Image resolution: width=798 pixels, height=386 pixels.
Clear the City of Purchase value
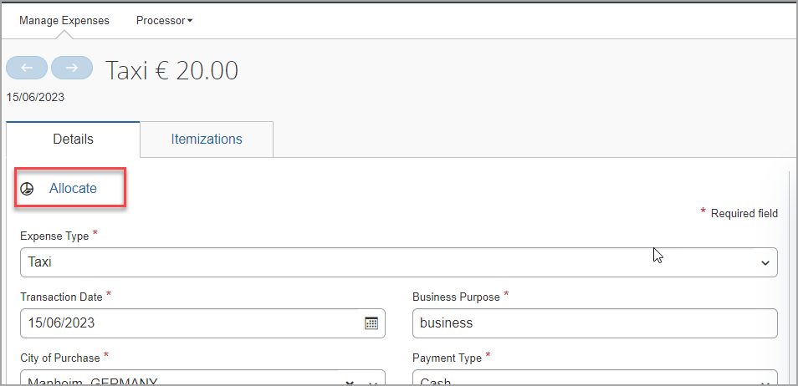coord(350,383)
